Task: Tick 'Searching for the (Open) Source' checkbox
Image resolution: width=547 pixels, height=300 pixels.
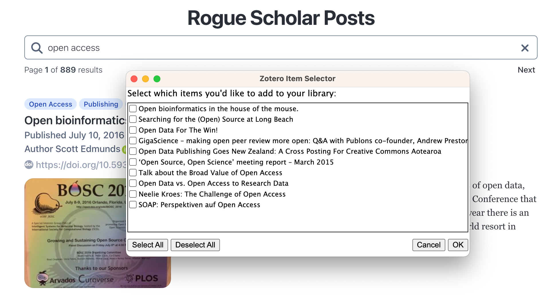Action: (133, 119)
